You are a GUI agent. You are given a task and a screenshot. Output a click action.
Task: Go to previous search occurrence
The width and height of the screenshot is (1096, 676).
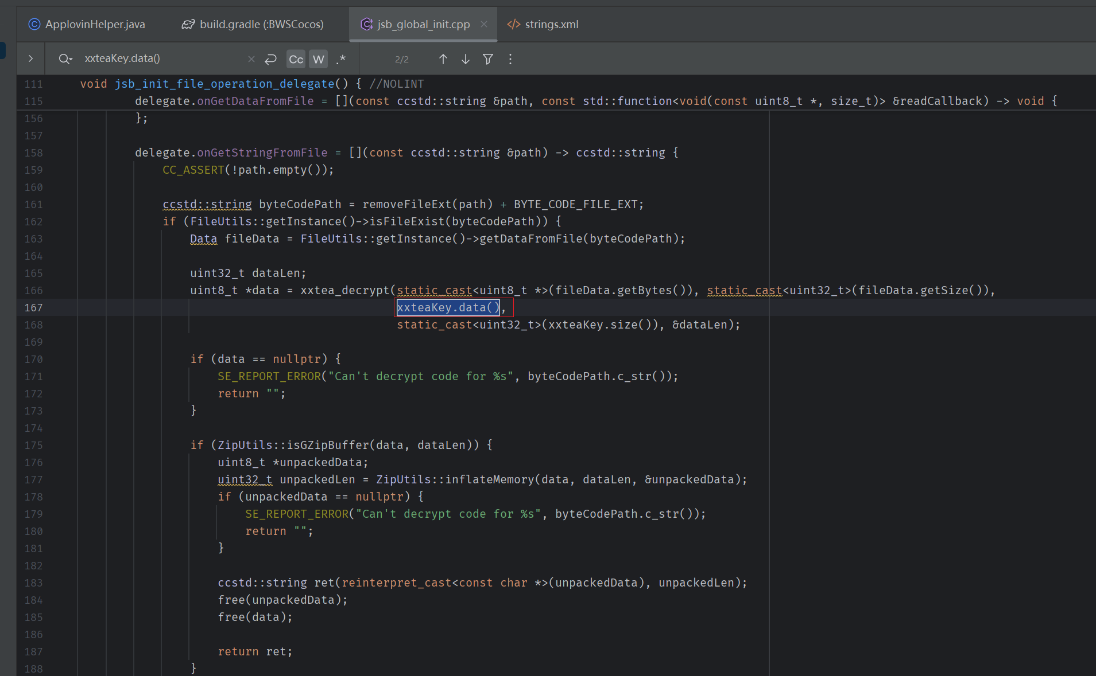coord(443,59)
